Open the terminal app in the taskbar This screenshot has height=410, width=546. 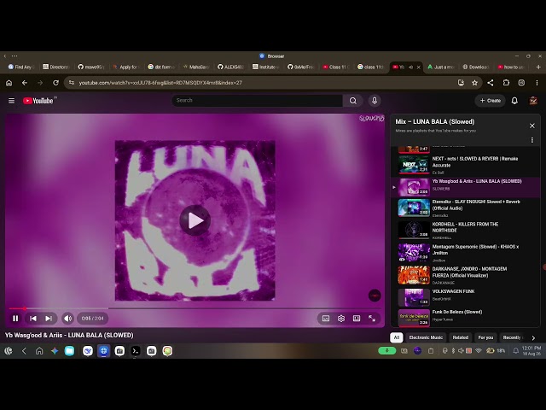(136, 351)
